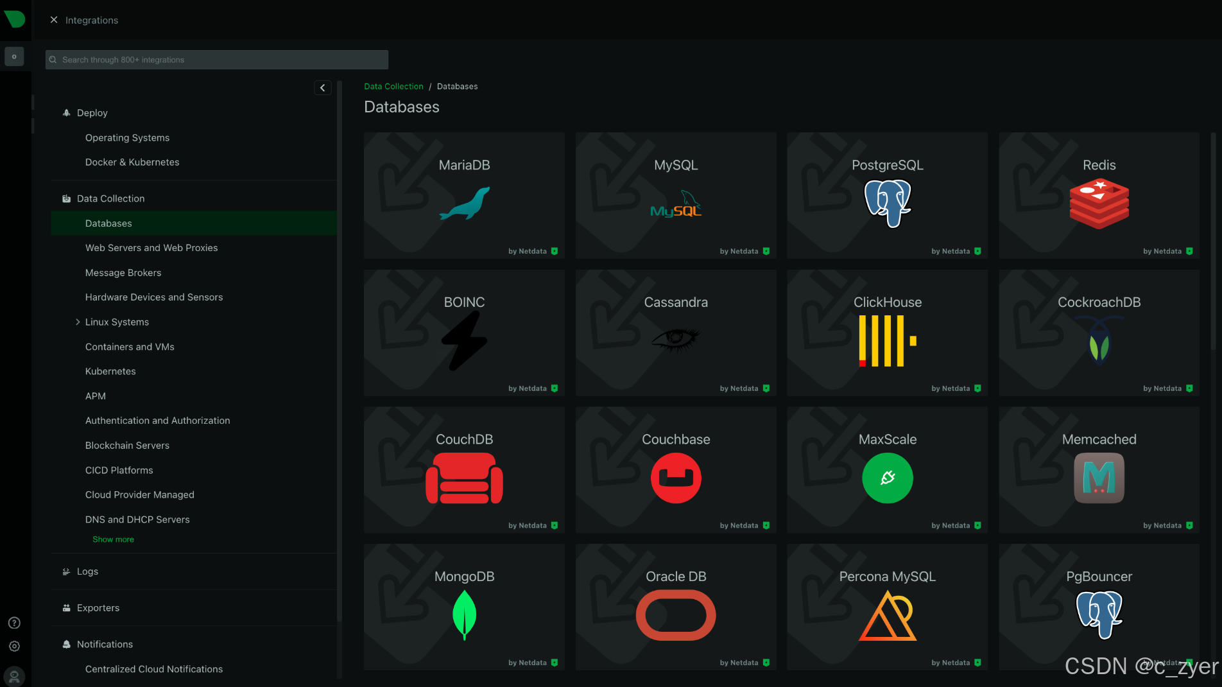Select Centralized Cloud Notifications
The height and width of the screenshot is (687, 1222).
point(154,669)
